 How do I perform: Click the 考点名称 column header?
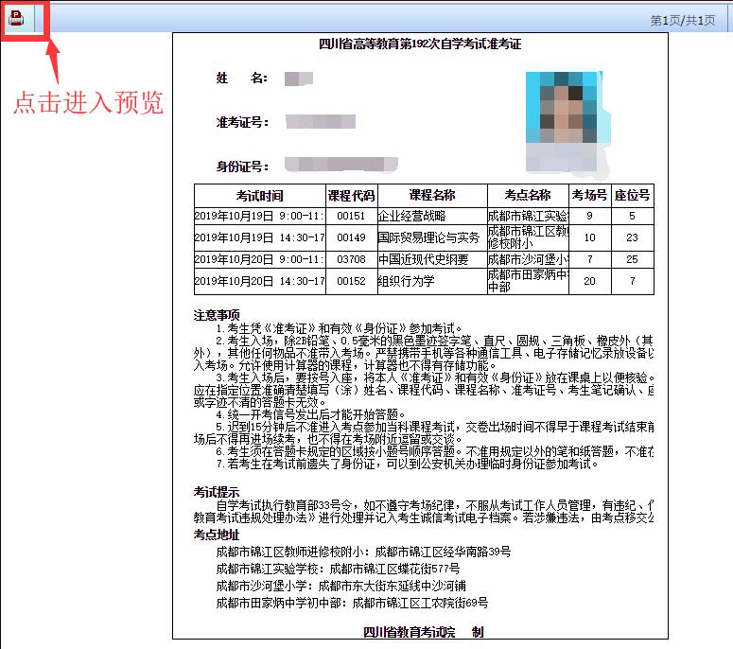click(528, 196)
